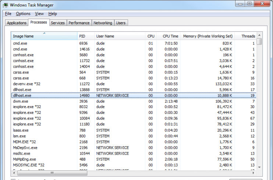Go to the Performance tab
The image size is (273, 180).
79,23
